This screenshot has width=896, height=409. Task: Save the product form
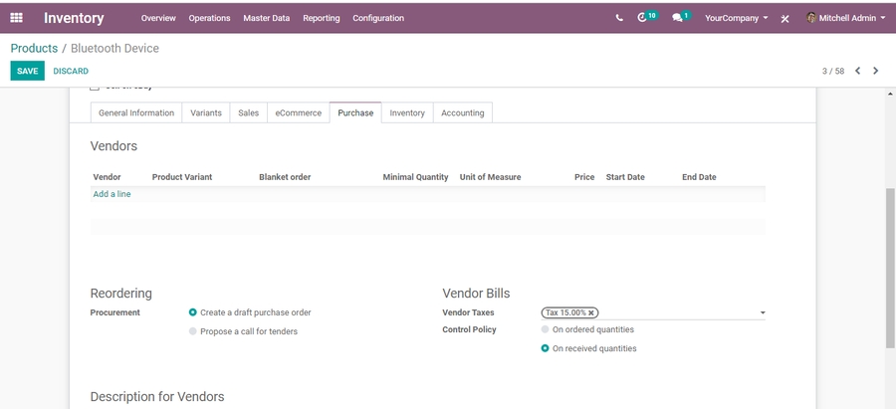pyautogui.click(x=27, y=72)
